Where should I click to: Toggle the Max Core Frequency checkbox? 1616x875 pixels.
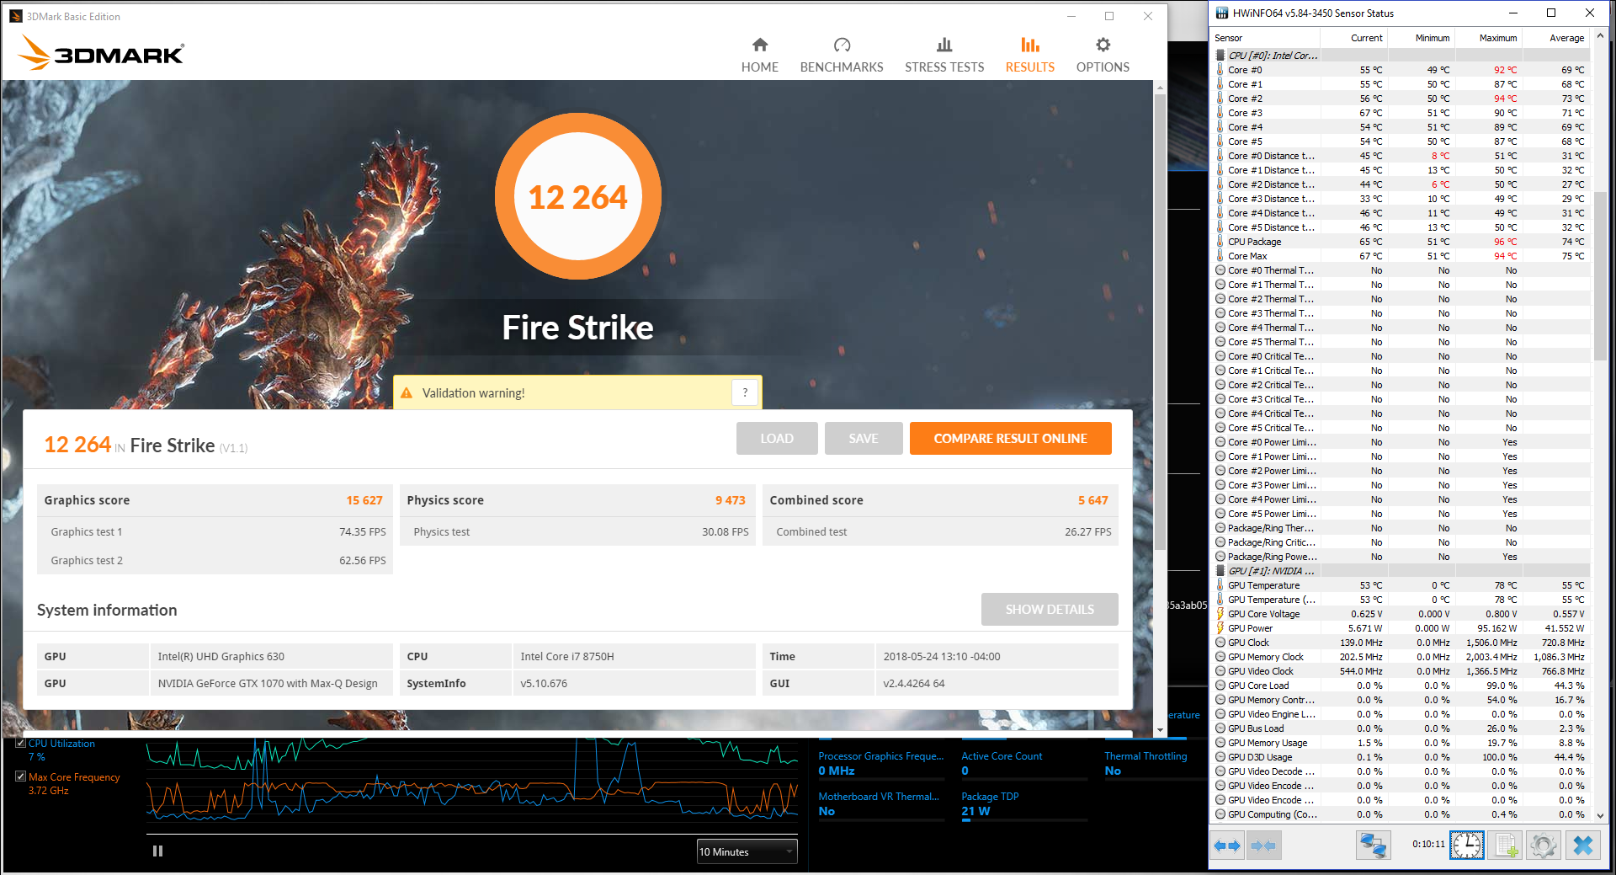[x=20, y=776]
